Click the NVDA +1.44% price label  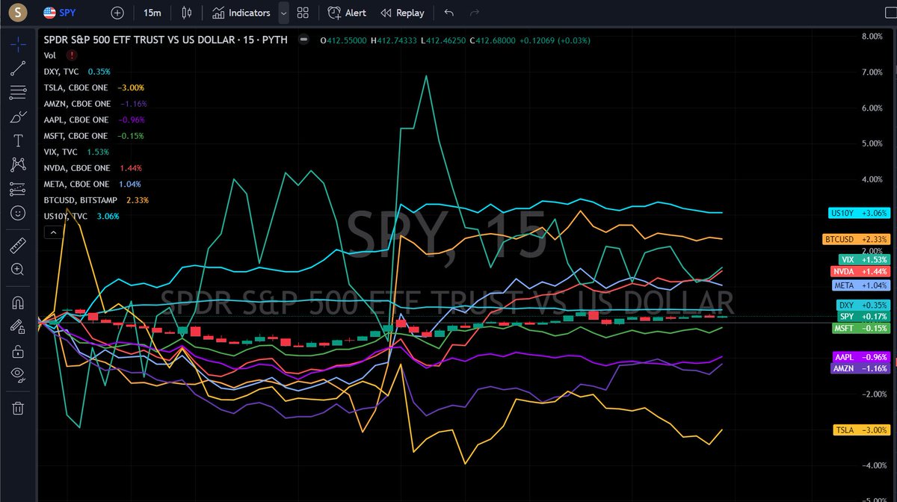(860, 271)
